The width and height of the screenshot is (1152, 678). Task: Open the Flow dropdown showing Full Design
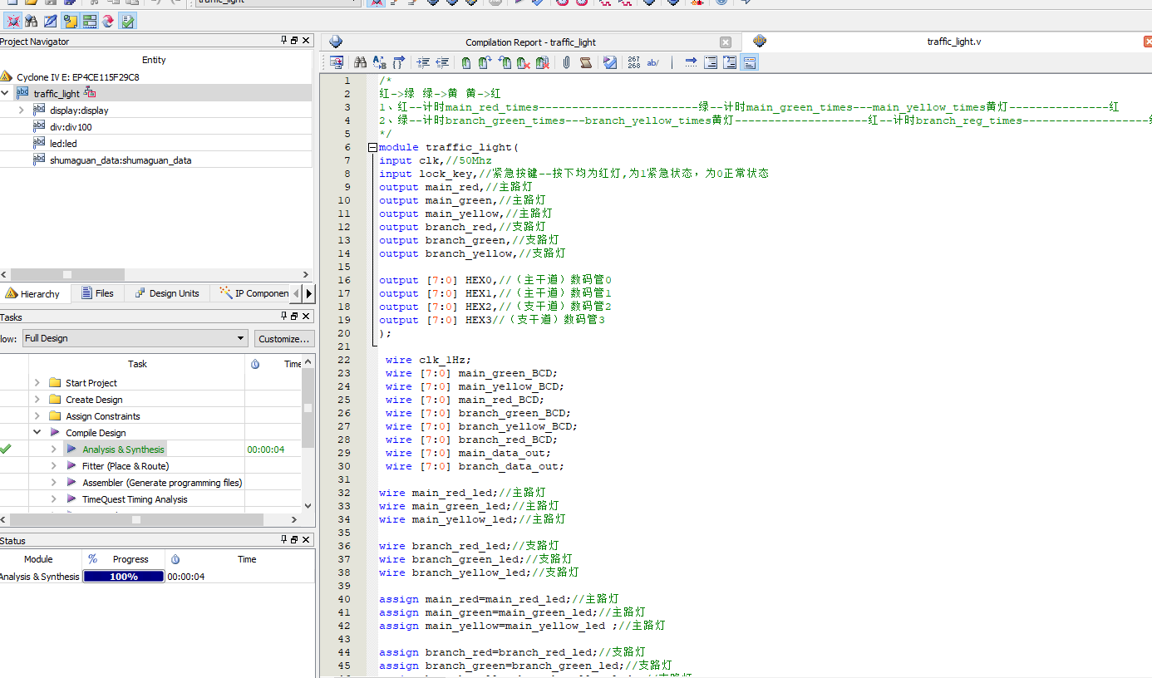click(x=135, y=338)
